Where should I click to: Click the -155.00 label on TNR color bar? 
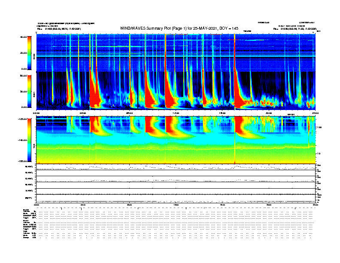(x=22, y=161)
